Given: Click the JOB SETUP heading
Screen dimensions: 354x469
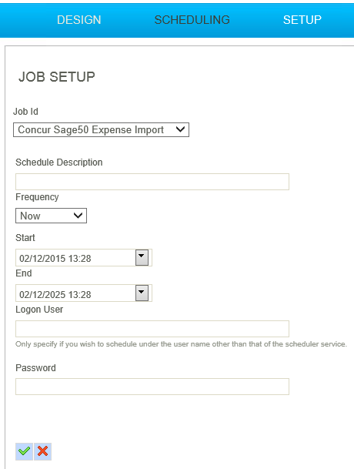Looking at the screenshot, I should 57,77.
